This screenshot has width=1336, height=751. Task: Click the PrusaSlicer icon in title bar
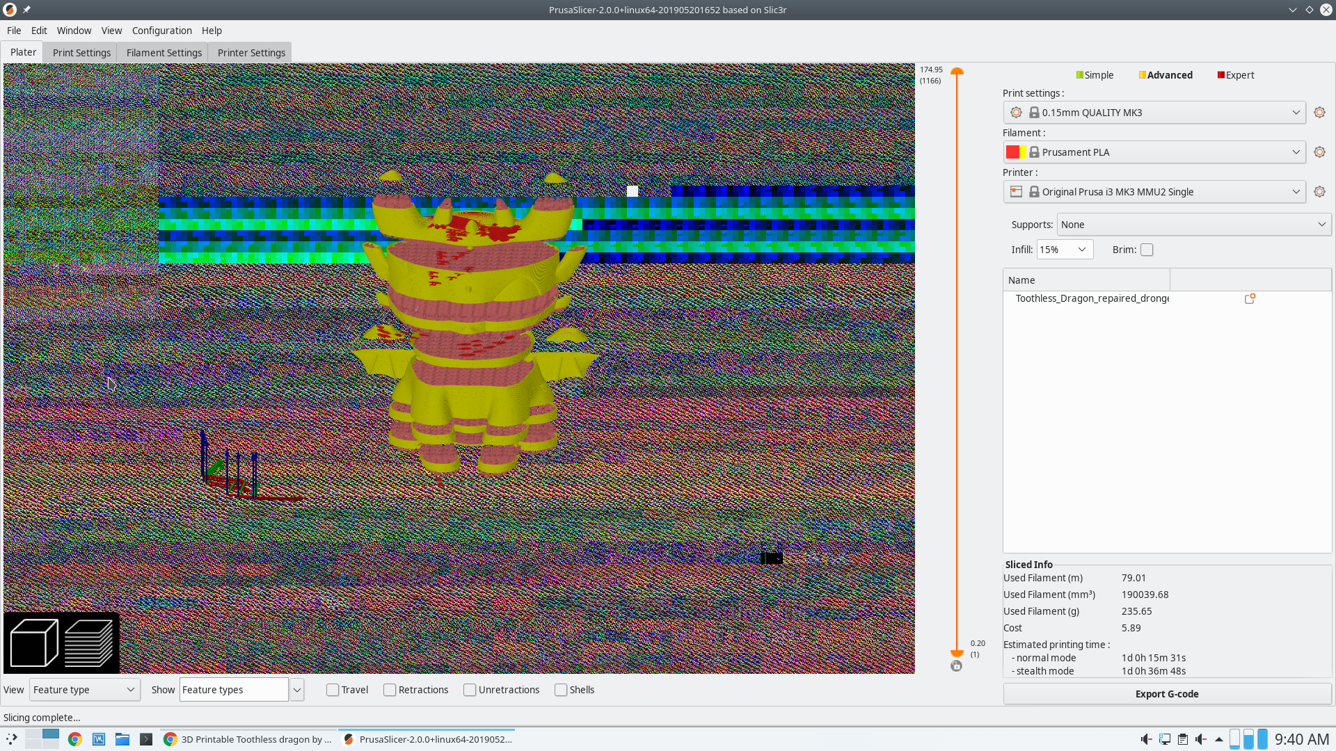[x=10, y=10]
